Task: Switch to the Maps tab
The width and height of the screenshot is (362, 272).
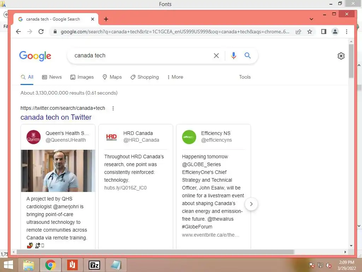Action: 112,77
